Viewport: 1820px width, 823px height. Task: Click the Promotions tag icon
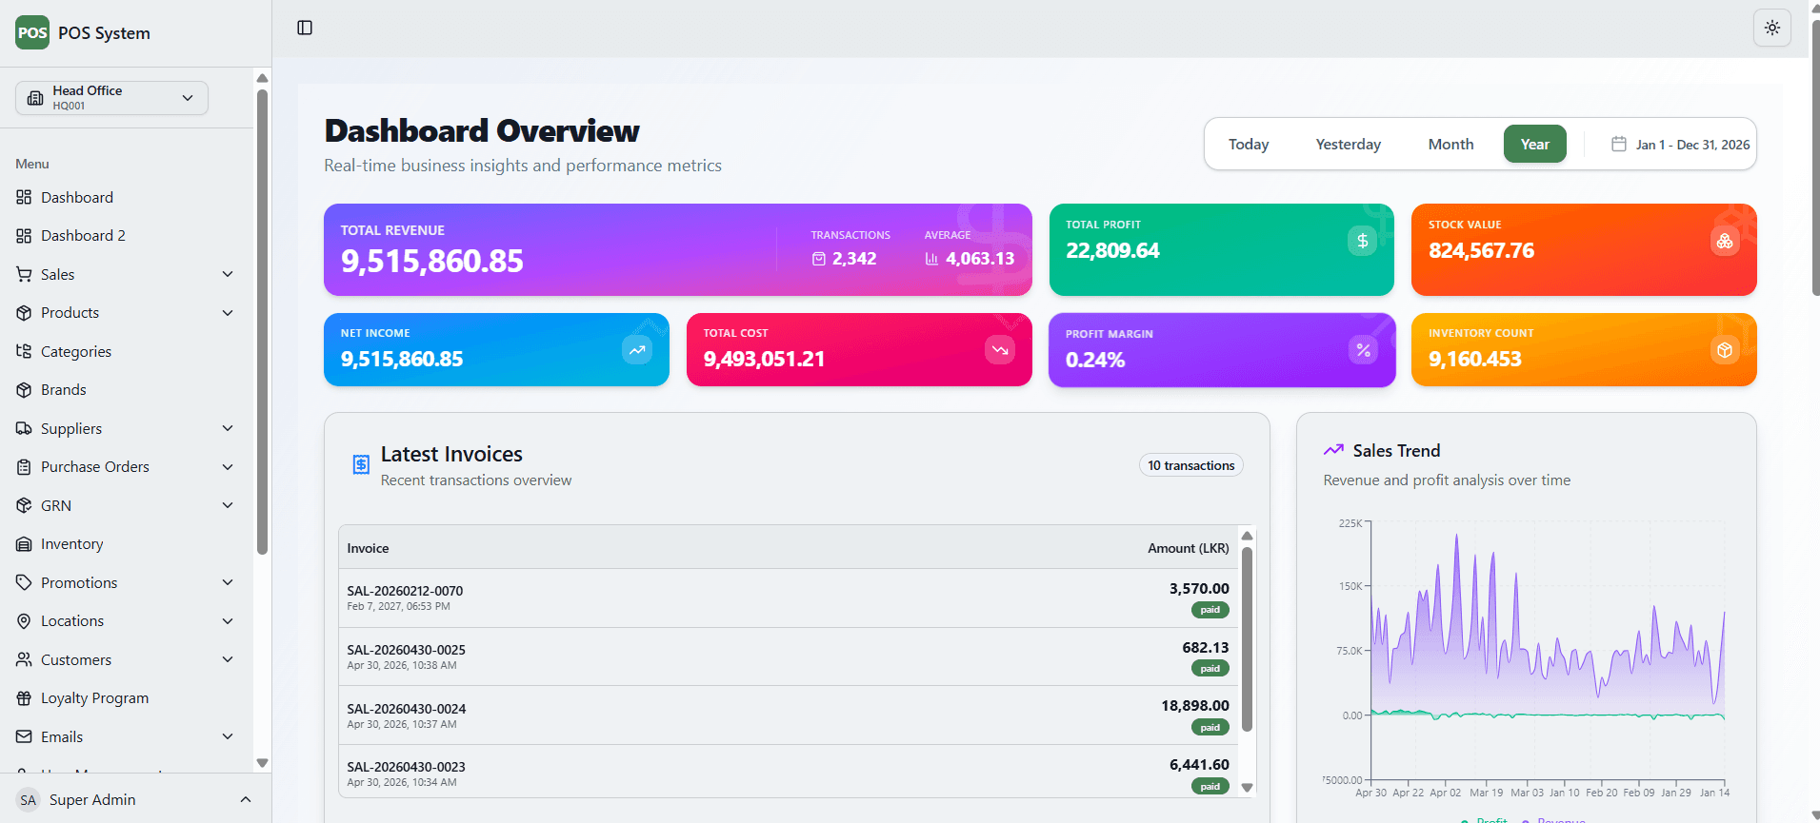[24, 582]
